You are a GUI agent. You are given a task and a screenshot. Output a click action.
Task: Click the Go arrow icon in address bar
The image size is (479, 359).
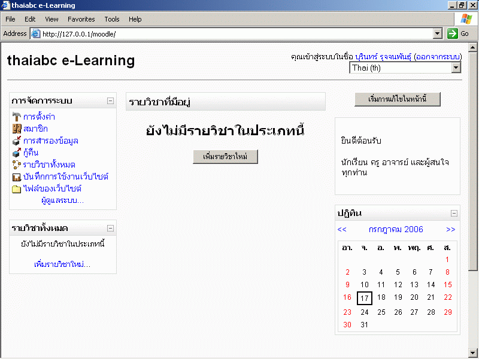pyautogui.click(x=453, y=34)
